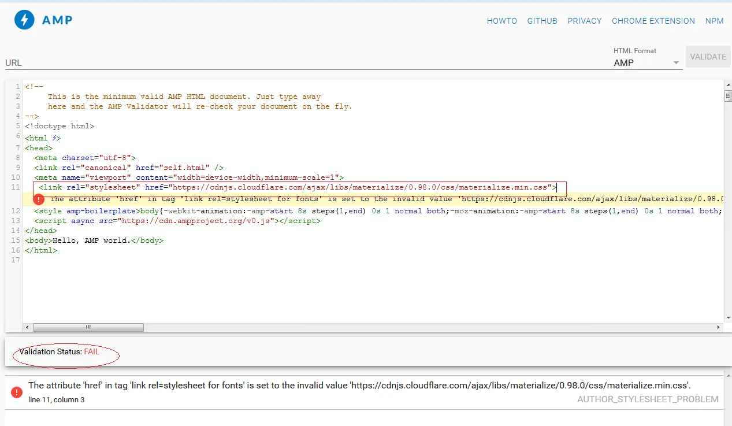Image resolution: width=732 pixels, height=426 pixels.
Task: Open the CHROME EXTENSION link
Action: click(653, 21)
